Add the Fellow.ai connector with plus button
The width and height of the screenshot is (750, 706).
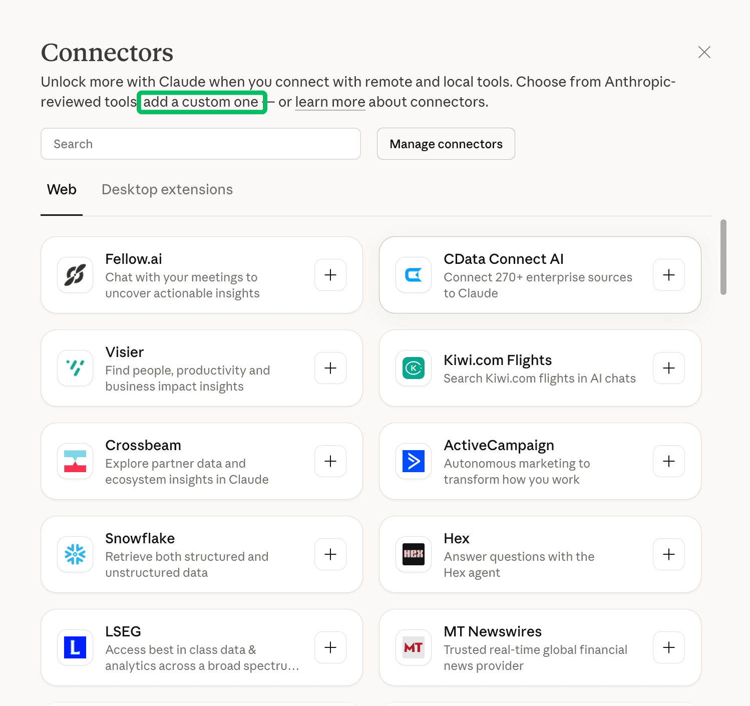click(330, 275)
